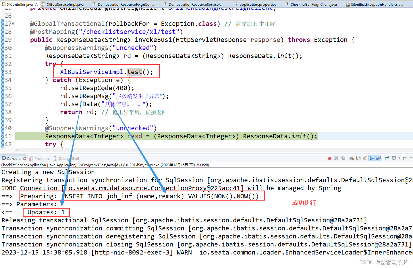Toggle Scroll Lock on the console
Image resolution: width=413 pixels, height=268 pixels.
click(358, 158)
